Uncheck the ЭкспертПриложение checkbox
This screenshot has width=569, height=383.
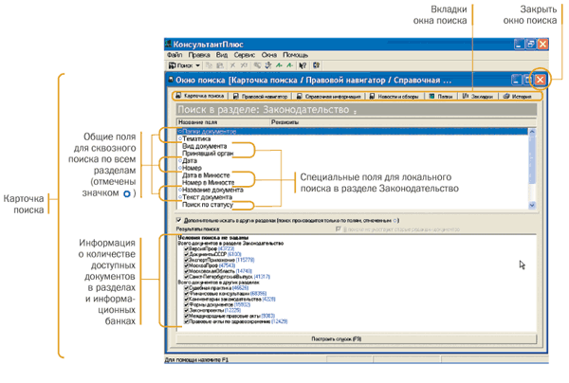pyautogui.click(x=187, y=260)
